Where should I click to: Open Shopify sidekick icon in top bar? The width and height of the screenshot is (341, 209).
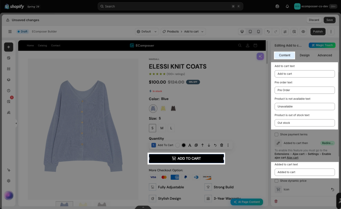point(277,6)
